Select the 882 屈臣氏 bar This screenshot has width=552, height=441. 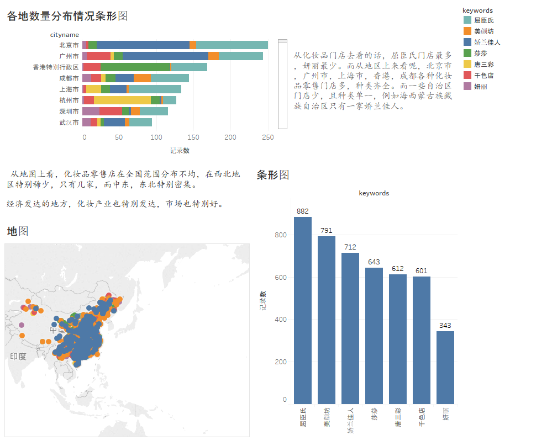[x=303, y=310]
